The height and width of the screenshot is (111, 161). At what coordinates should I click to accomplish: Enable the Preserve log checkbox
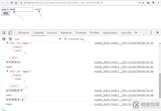coord(65,39)
